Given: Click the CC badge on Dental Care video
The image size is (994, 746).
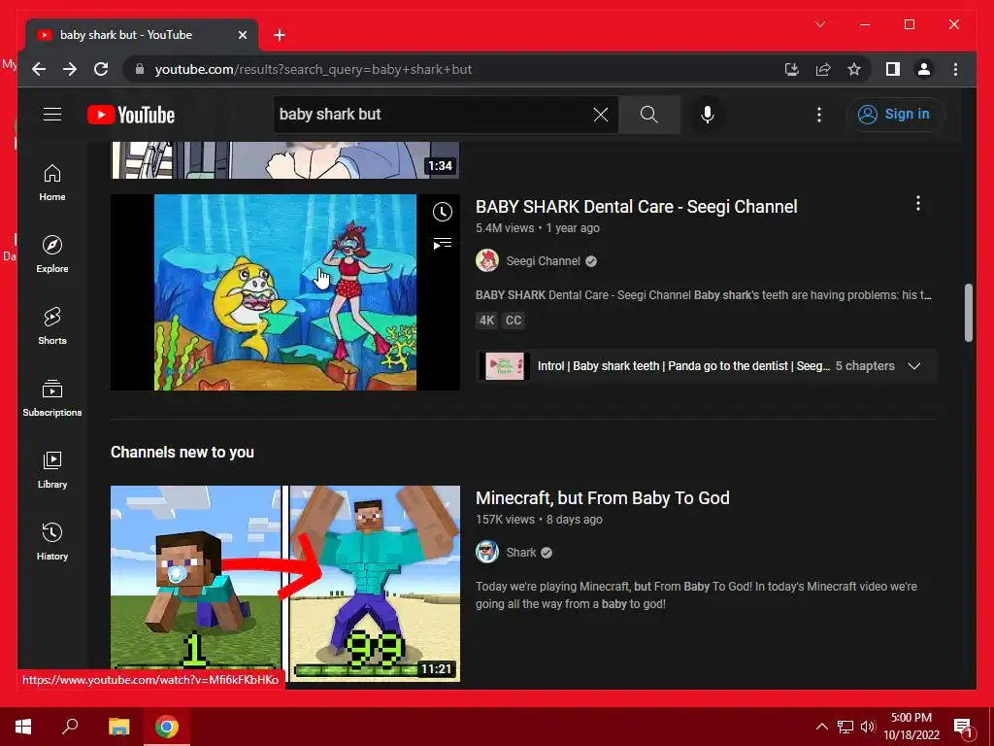Looking at the screenshot, I should 514,321.
